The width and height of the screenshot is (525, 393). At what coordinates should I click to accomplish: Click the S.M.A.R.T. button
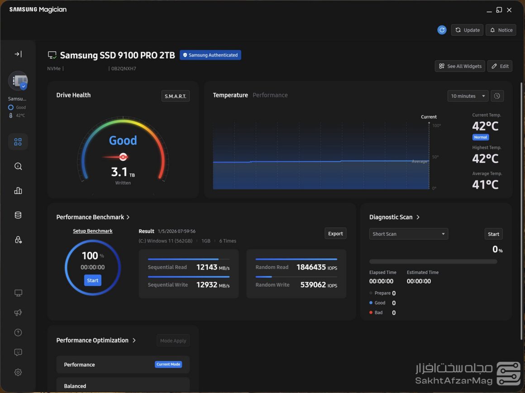(175, 96)
